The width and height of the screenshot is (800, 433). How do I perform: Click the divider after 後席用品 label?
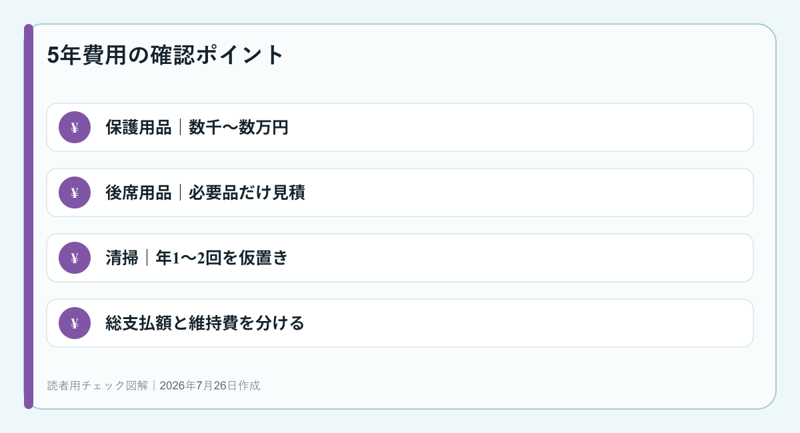tap(180, 193)
